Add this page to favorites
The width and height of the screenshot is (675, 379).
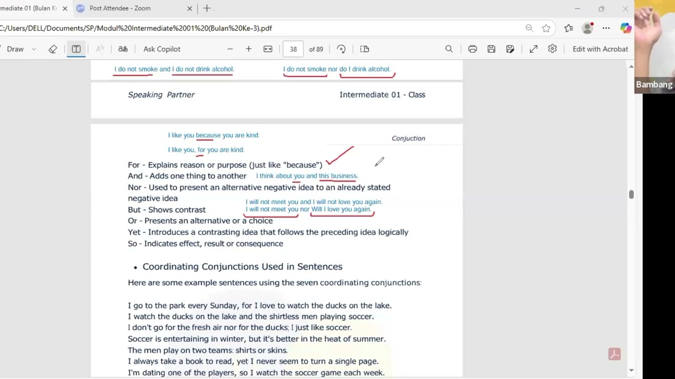[x=546, y=28]
